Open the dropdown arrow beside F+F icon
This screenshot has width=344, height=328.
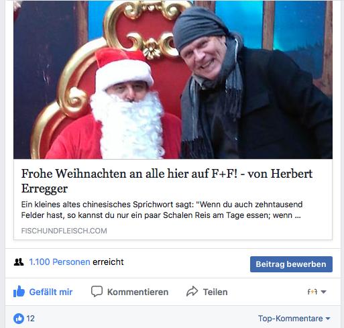323,292
